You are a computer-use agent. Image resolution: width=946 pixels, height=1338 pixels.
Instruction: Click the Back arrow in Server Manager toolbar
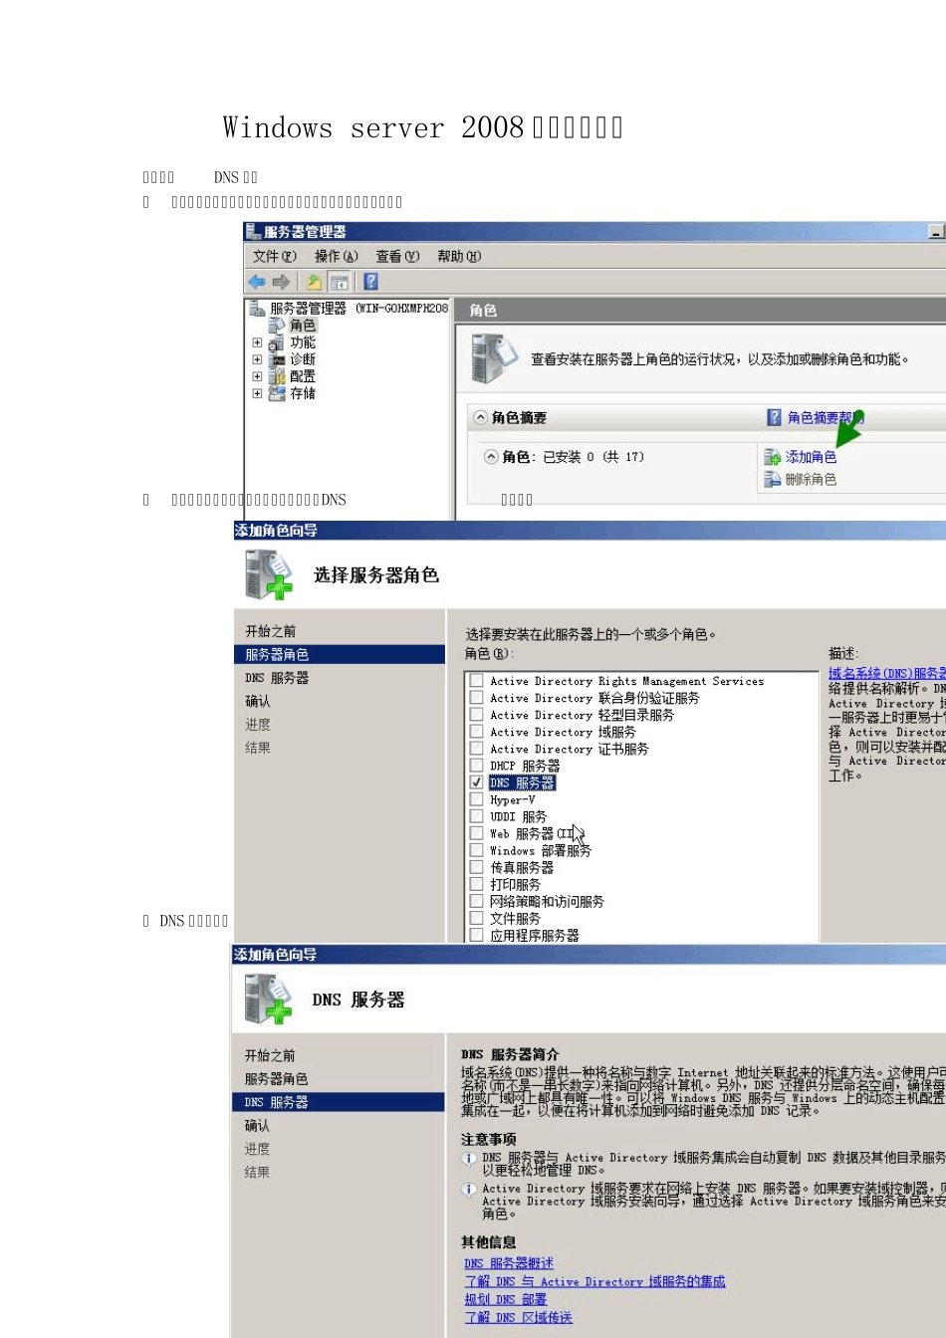(x=258, y=282)
